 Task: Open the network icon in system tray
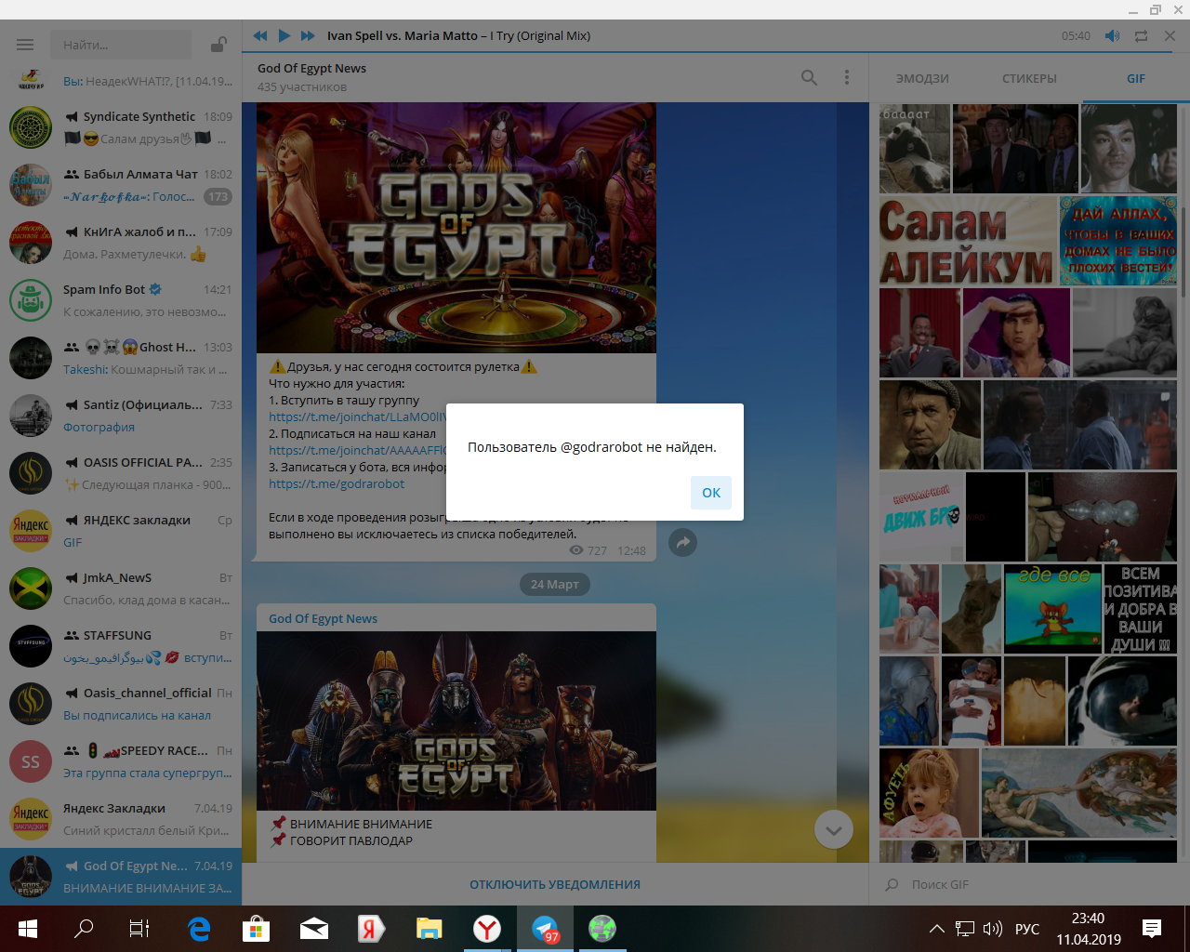pos(965,929)
